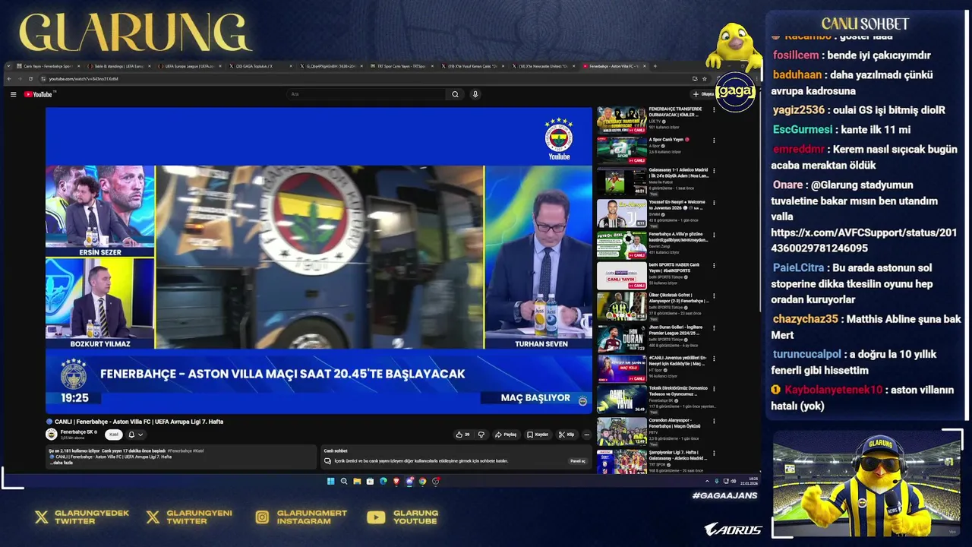This screenshot has width=972, height=547.
Task: Switch to 'X'te Newcastle United' tab
Action: coord(544,66)
